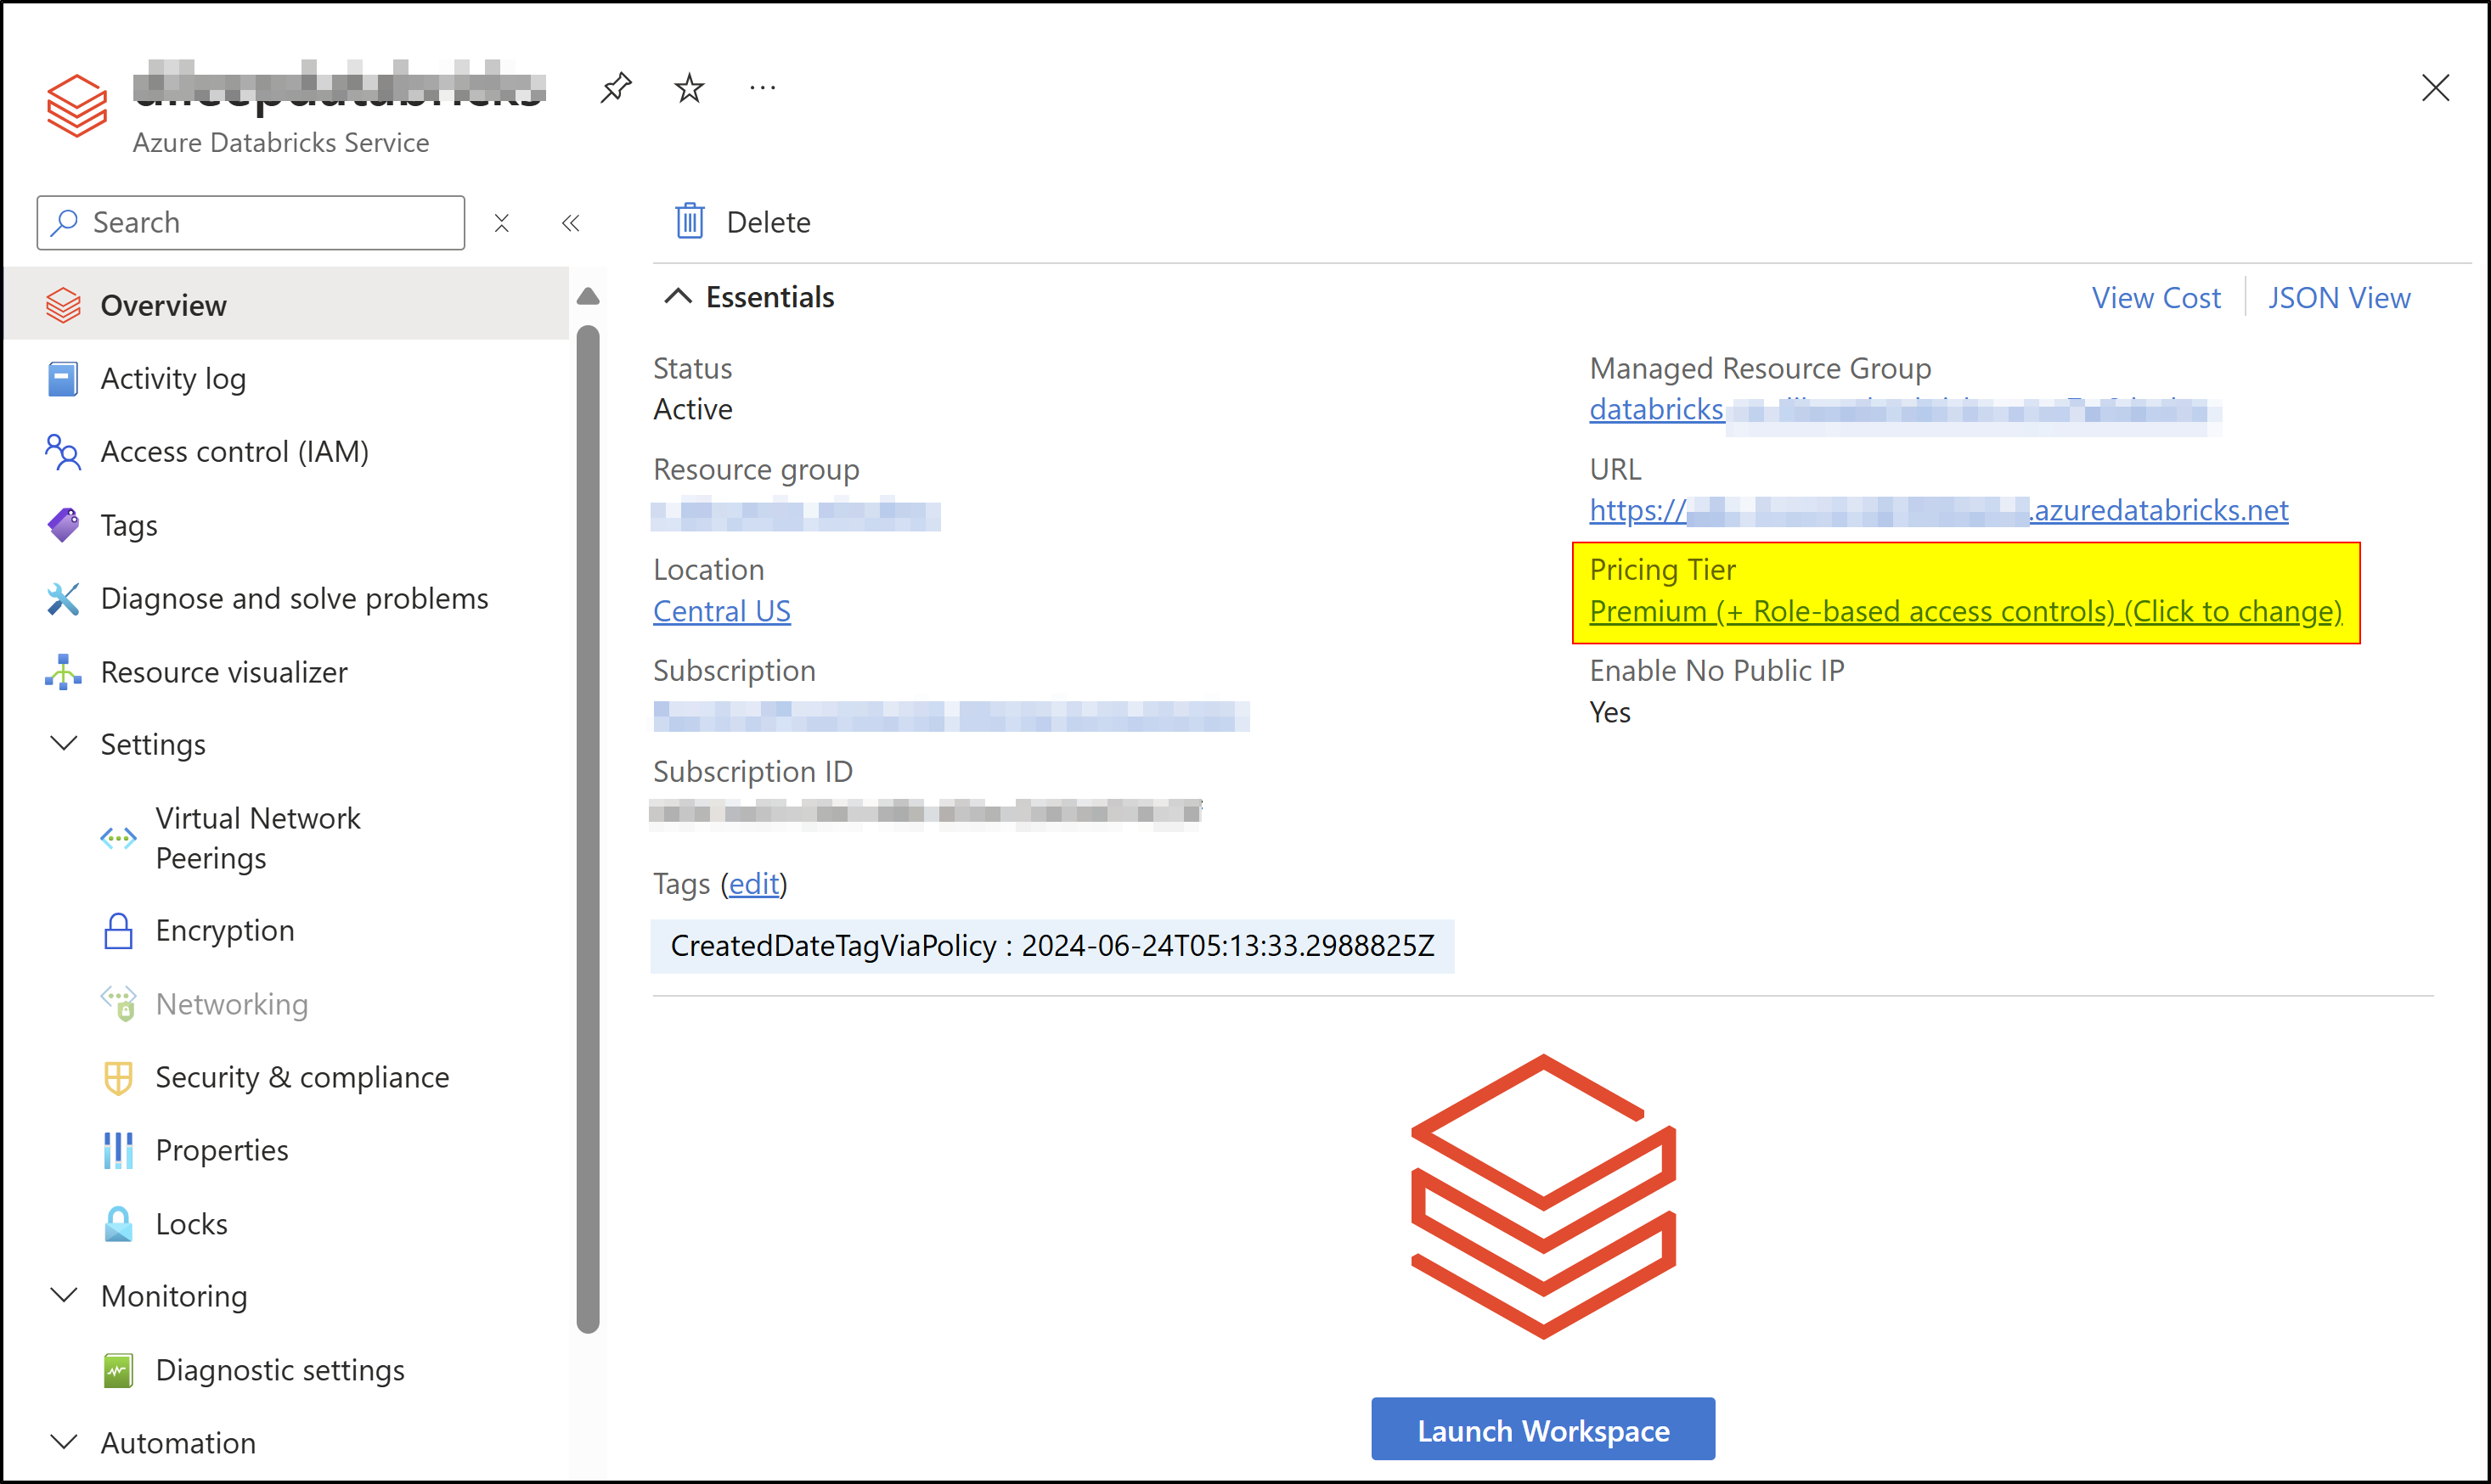Collapse the Monitoring section
This screenshot has height=1484, width=2491.
tap(64, 1296)
